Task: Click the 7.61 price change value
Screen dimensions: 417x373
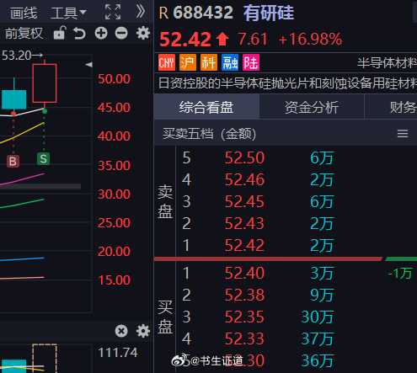Action: (x=253, y=39)
